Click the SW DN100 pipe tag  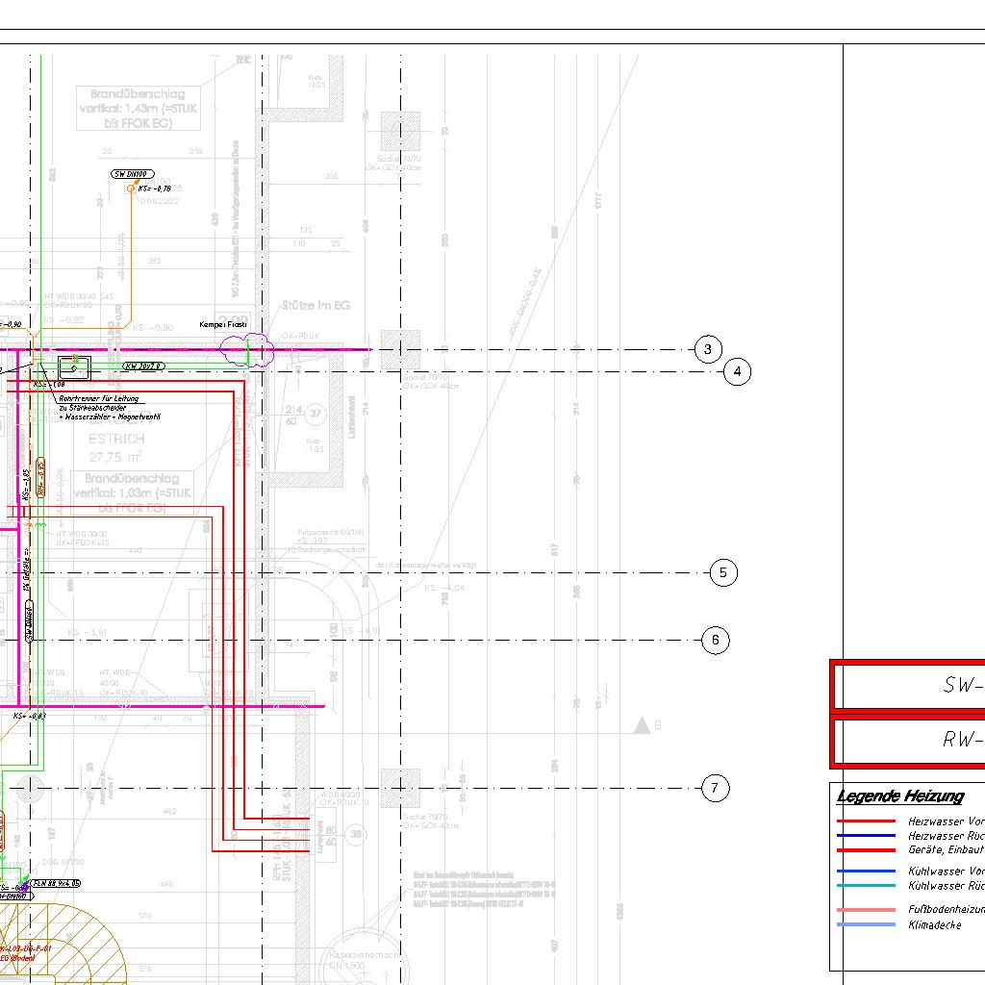133,174
